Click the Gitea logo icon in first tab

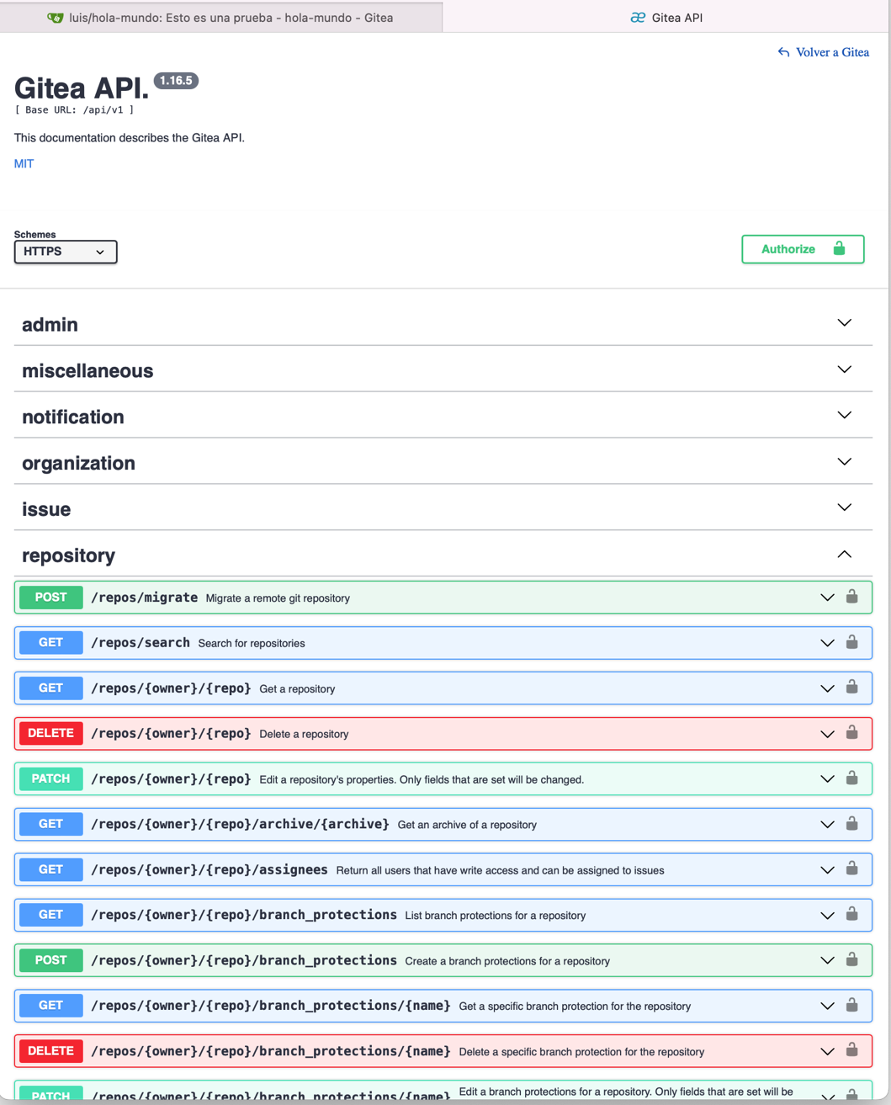56,18
